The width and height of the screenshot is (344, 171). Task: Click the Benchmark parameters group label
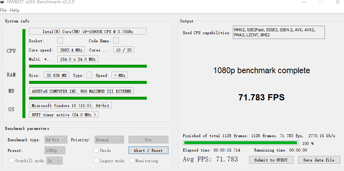click(27, 128)
